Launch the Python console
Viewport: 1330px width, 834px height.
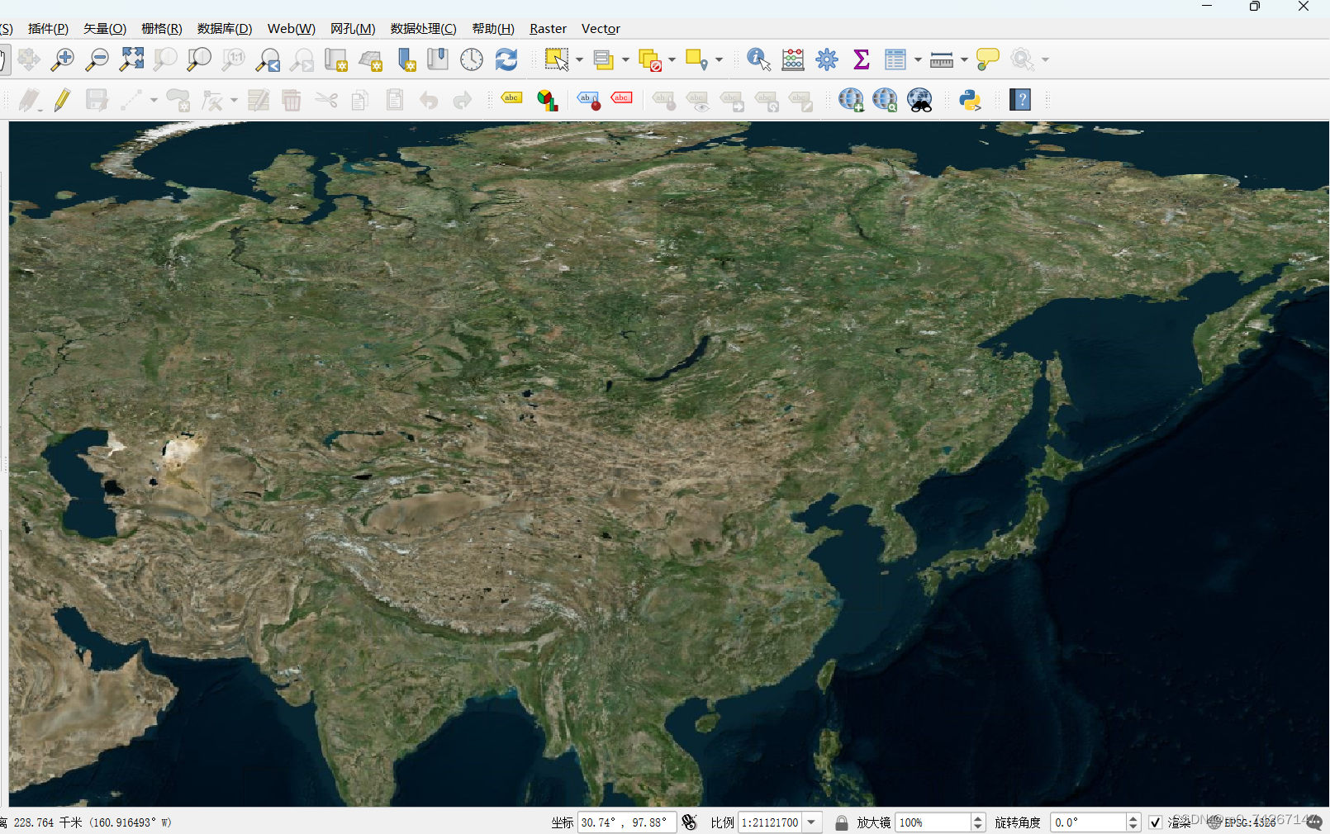(x=968, y=100)
